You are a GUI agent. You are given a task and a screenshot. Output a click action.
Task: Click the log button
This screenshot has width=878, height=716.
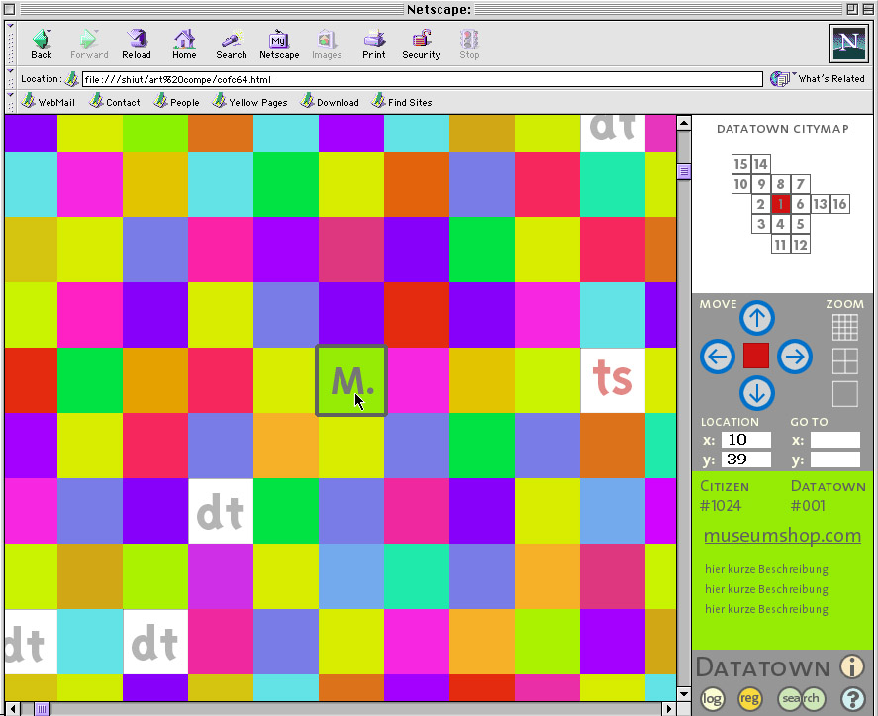[712, 698]
